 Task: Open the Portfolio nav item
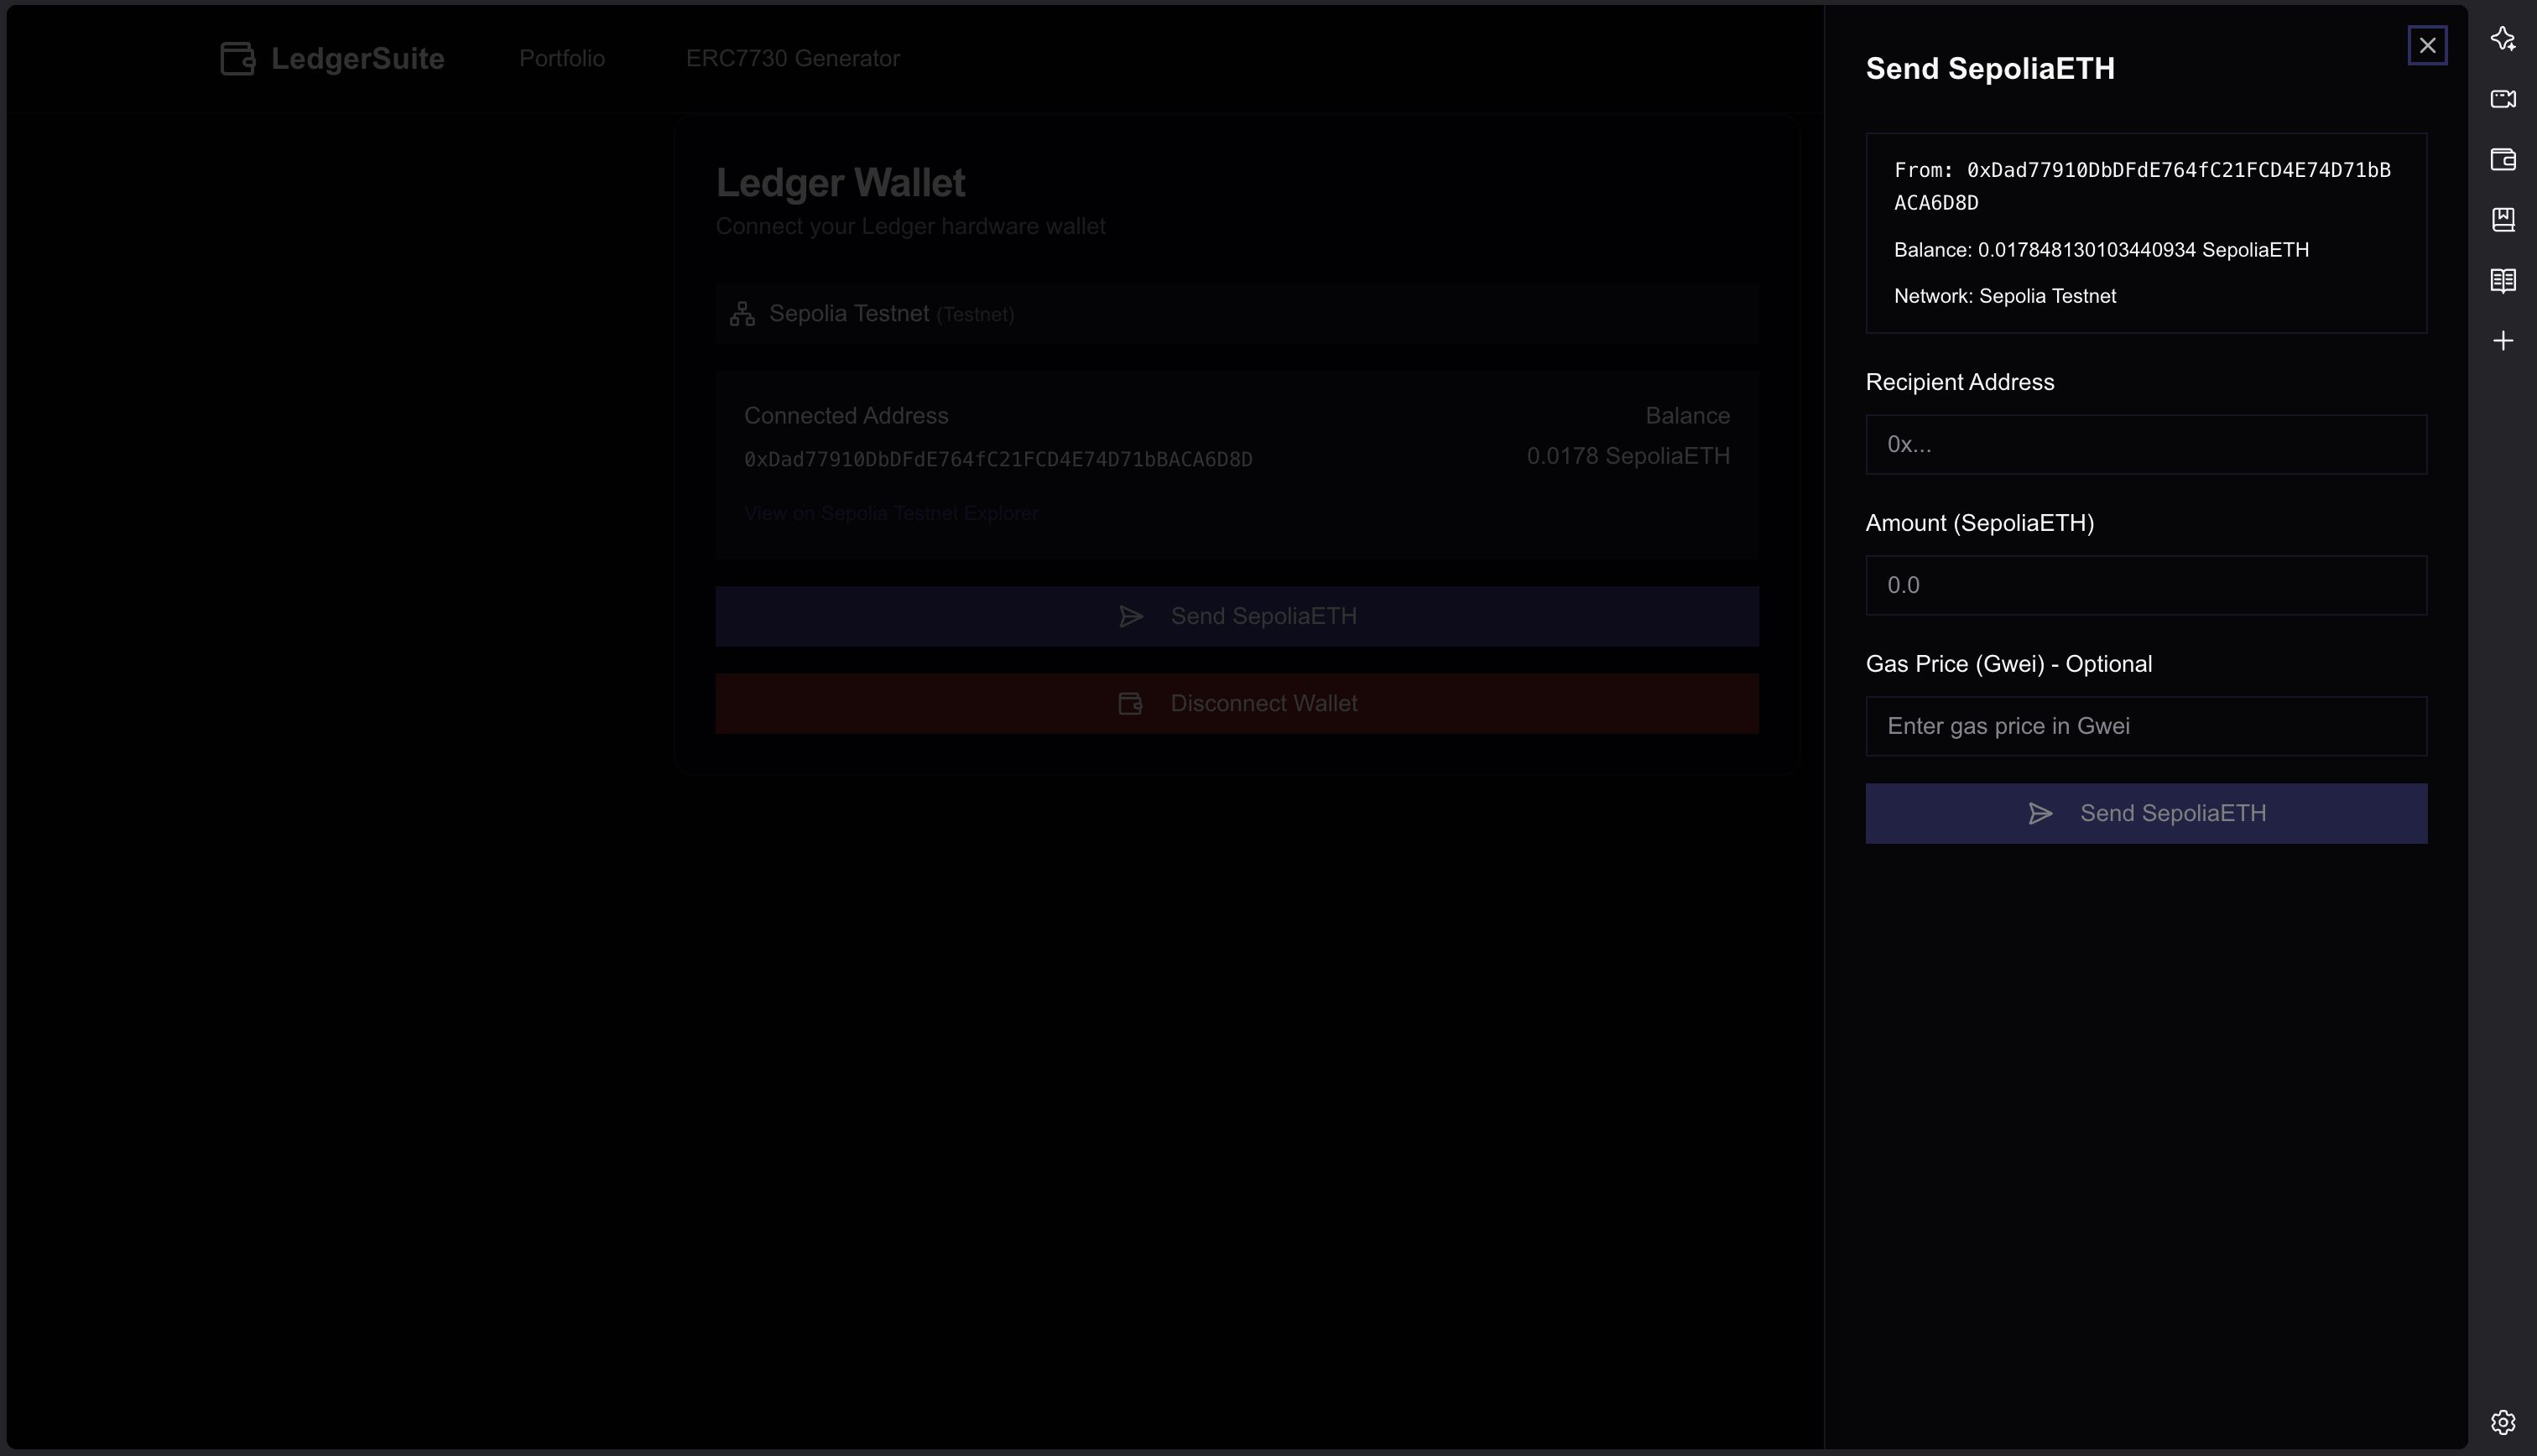coord(562,58)
